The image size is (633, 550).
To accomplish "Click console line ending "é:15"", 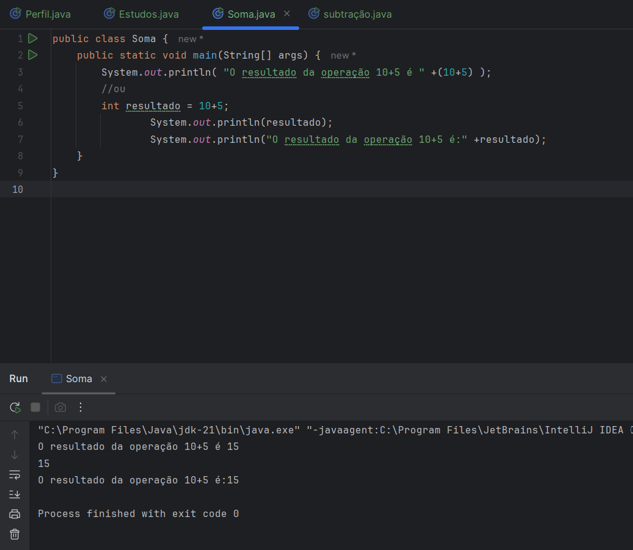I will [138, 480].
